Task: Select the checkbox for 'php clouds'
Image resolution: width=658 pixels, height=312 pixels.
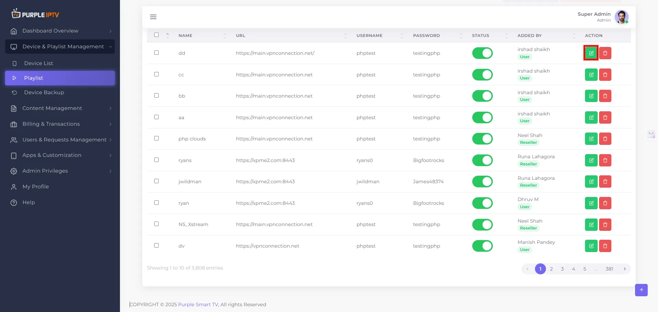Action: coord(157,138)
